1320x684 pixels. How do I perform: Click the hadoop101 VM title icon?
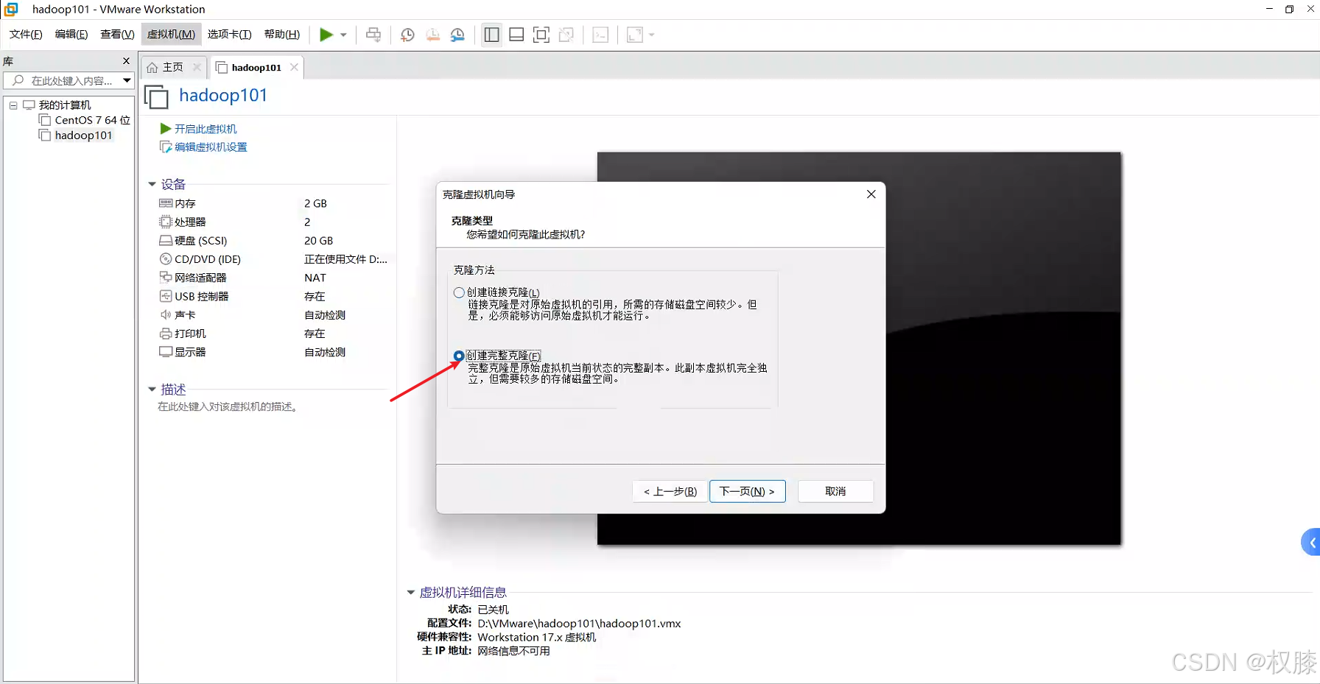click(x=156, y=96)
